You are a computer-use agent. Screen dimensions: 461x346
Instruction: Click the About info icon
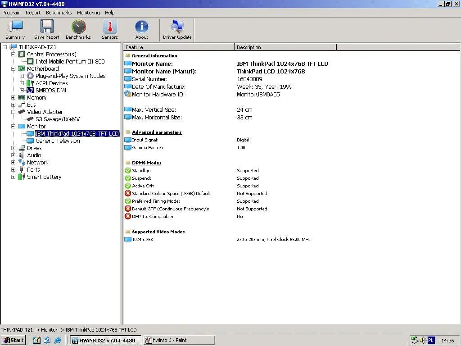pos(141,27)
